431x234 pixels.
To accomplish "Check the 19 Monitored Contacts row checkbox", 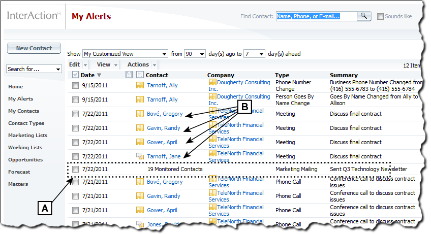I will (x=75, y=169).
